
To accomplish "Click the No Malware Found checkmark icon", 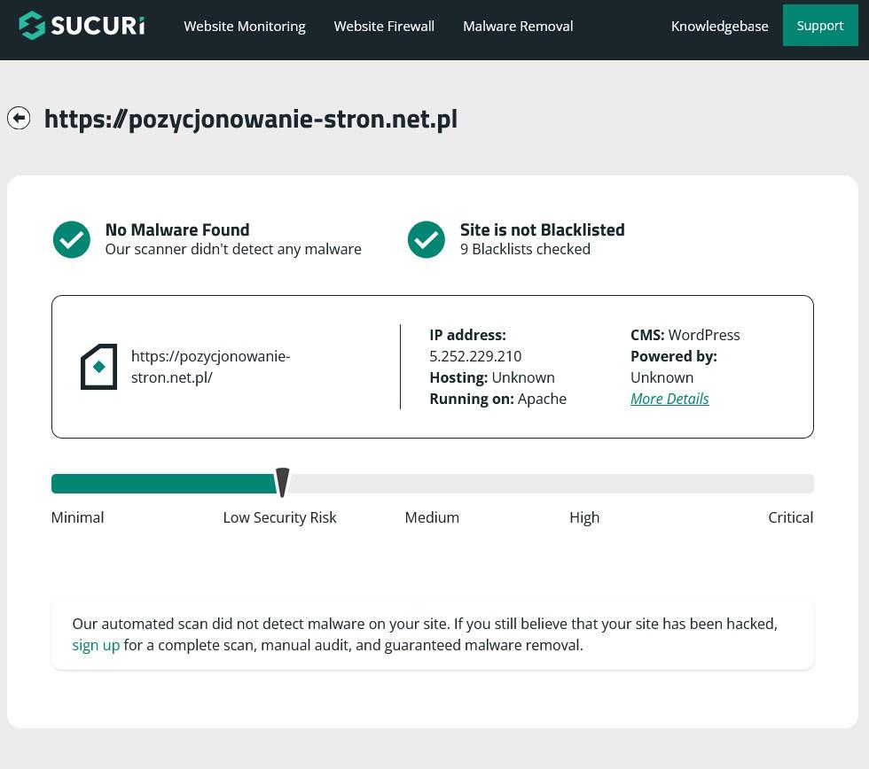I will (x=72, y=239).
